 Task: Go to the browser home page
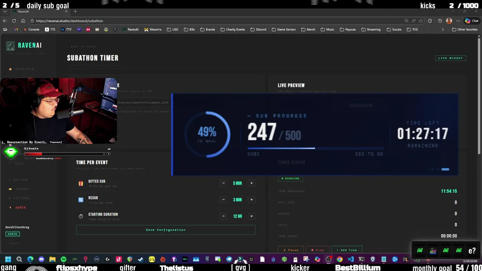pos(23,21)
